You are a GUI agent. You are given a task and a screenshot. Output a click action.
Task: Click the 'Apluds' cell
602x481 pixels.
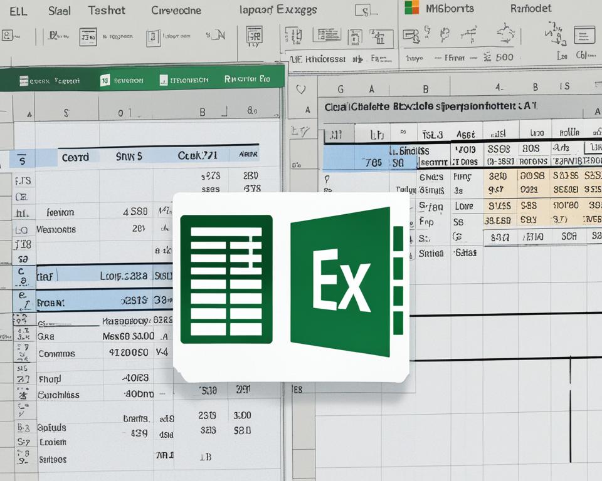(51, 427)
